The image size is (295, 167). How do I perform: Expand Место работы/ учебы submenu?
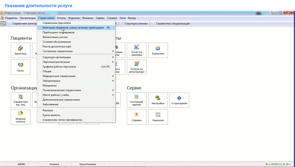pos(76,95)
